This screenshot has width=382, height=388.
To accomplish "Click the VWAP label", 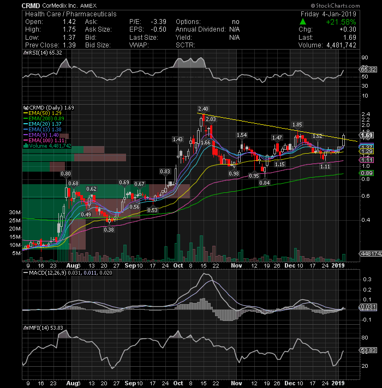I will coord(139,45).
